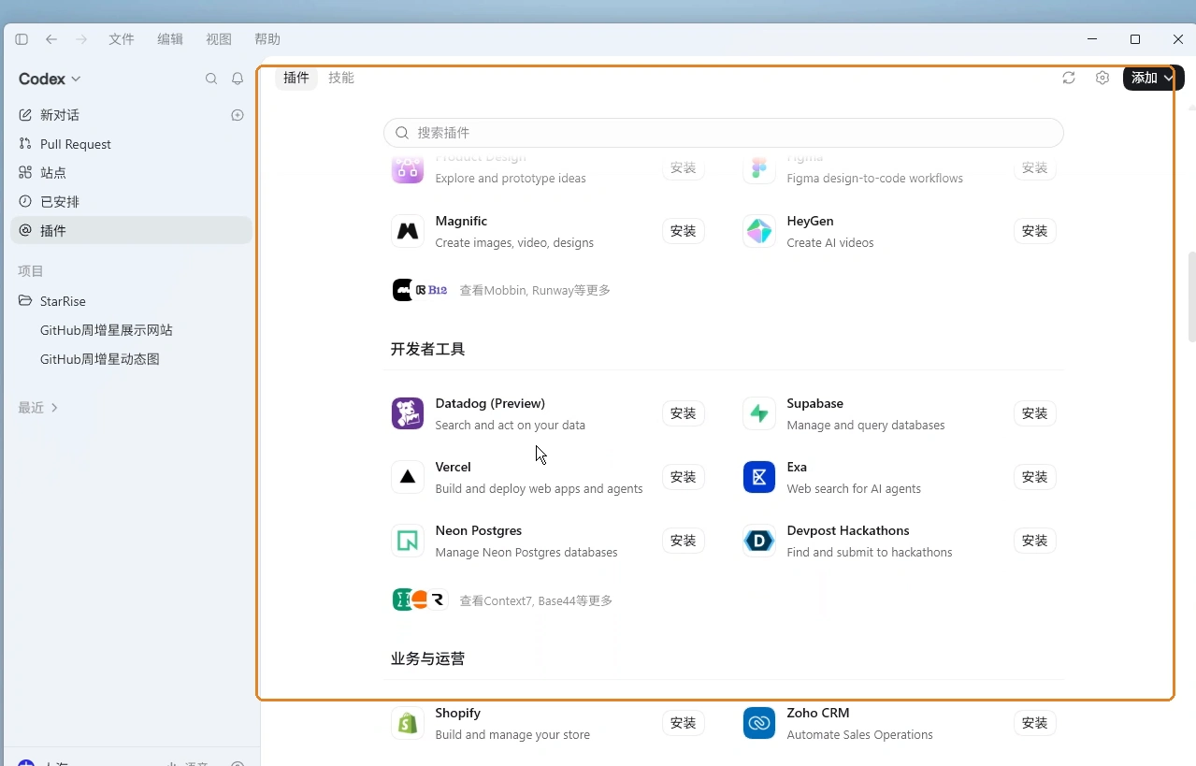Click the Context7 Base44 icon cluster
This screenshot has height=766, width=1196.
pyautogui.click(x=420, y=600)
